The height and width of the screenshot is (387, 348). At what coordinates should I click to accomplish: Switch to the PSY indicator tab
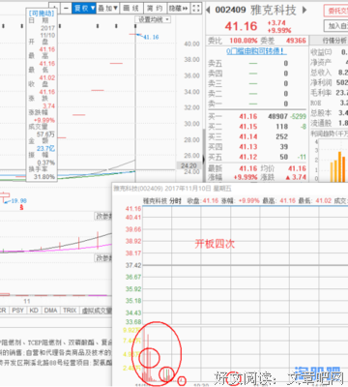17,311
